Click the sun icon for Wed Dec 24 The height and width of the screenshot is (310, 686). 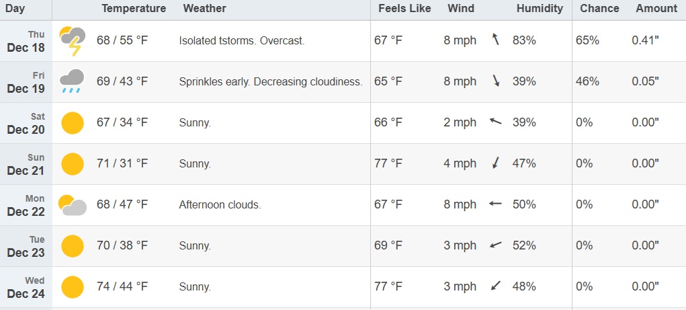[73, 287]
